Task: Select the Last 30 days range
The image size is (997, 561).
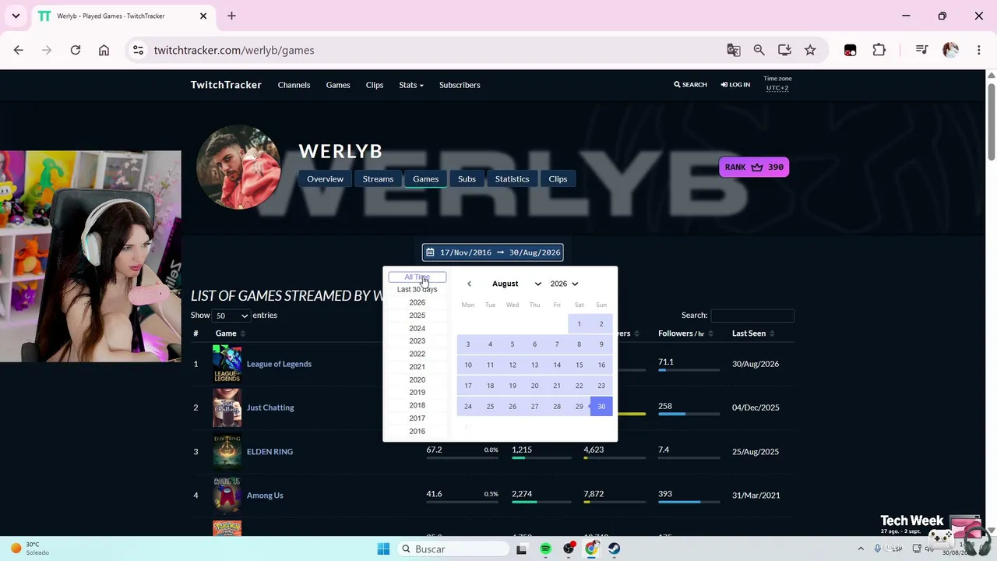Action: coord(417,290)
